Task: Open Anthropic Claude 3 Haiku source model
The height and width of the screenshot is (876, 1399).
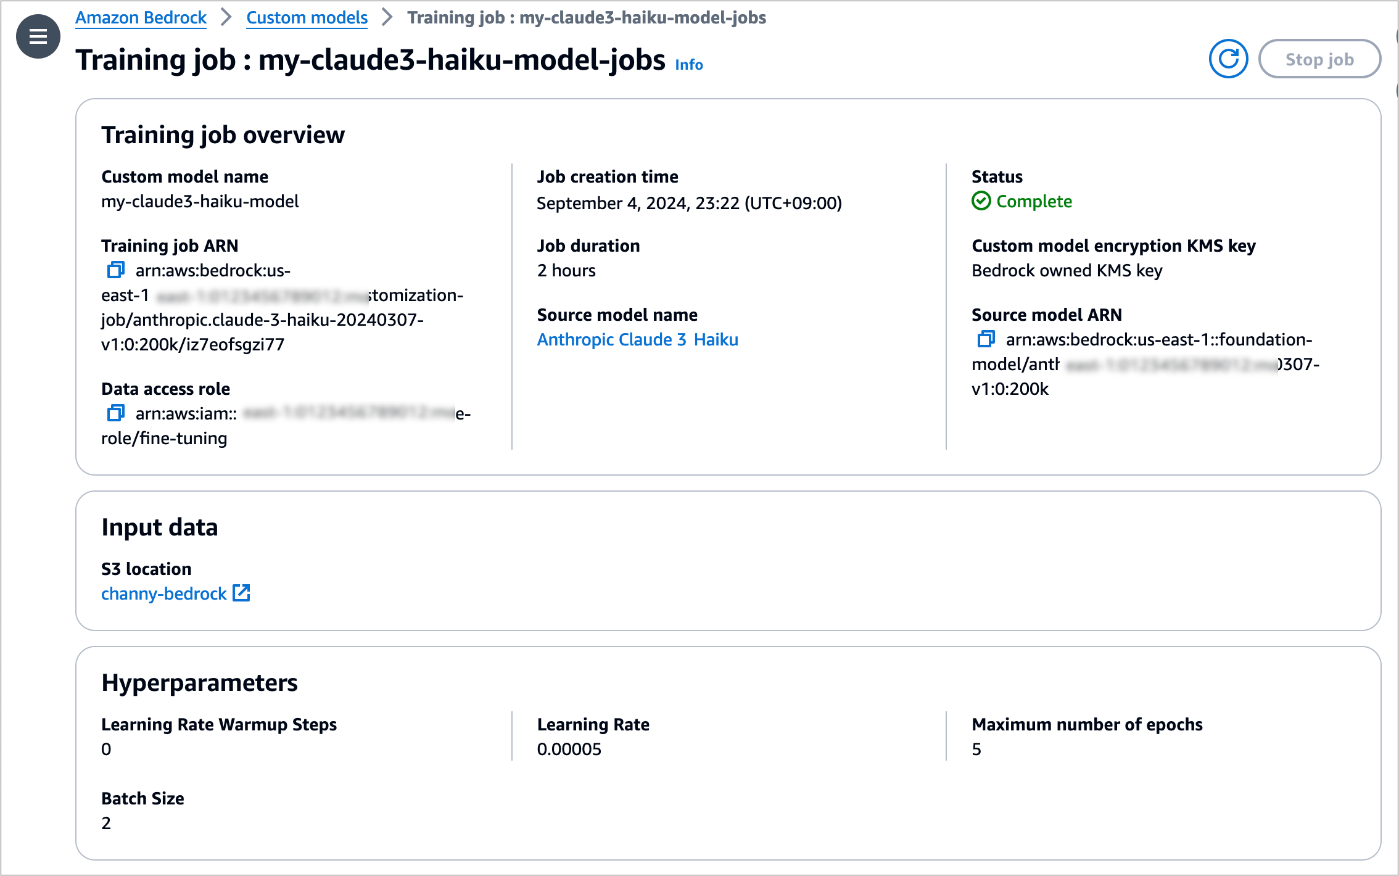Action: pos(637,339)
